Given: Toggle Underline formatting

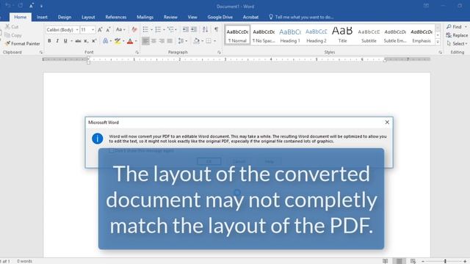Looking at the screenshot, I should click(x=65, y=41).
